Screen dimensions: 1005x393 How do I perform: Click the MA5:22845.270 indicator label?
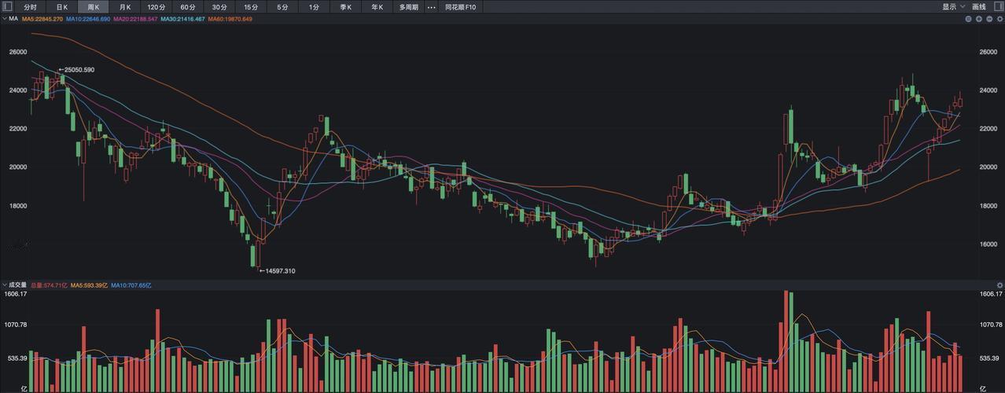pos(42,18)
